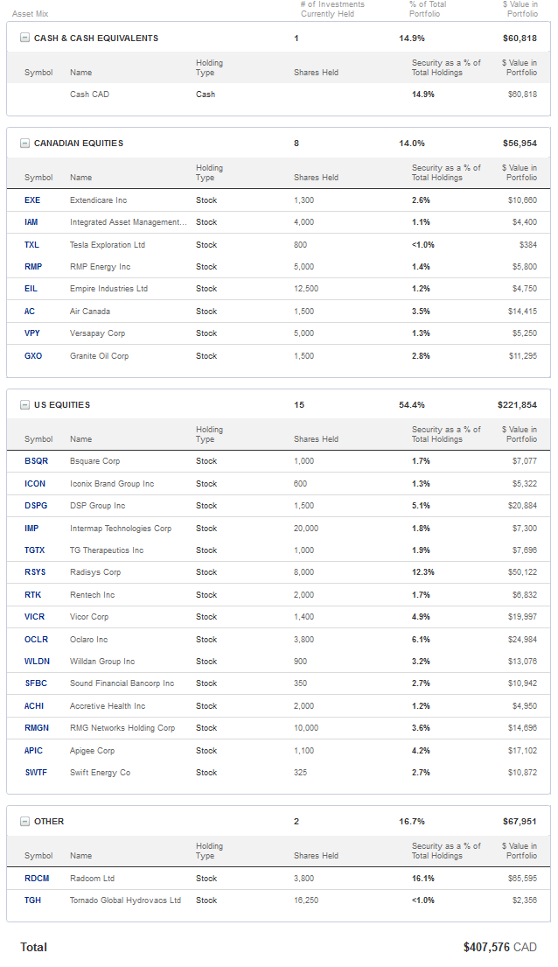Click the $ Value in Portfolio header

coord(521,10)
